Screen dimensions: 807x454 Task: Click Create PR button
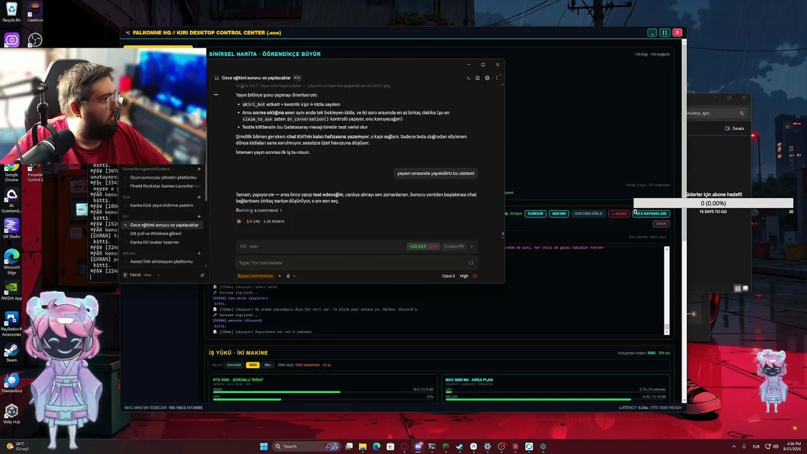pos(454,247)
